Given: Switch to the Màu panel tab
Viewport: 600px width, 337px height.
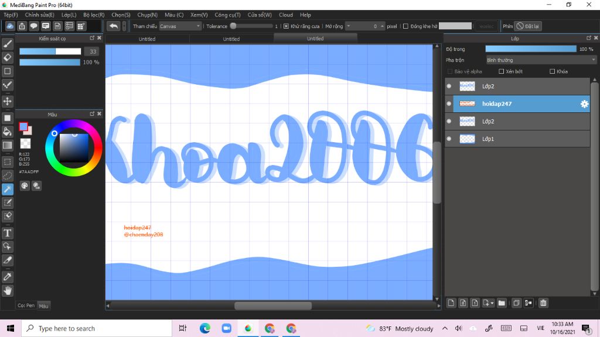Looking at the screenshot, I should click(x=43, y=305).
